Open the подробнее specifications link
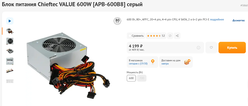The image size is (248, 106). [217, 19]
